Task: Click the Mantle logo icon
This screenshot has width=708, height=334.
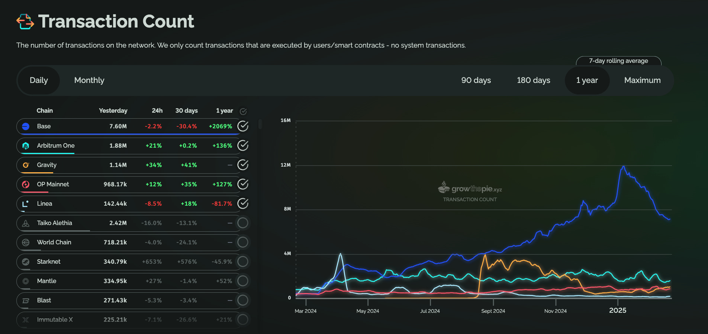Action: 26,281
